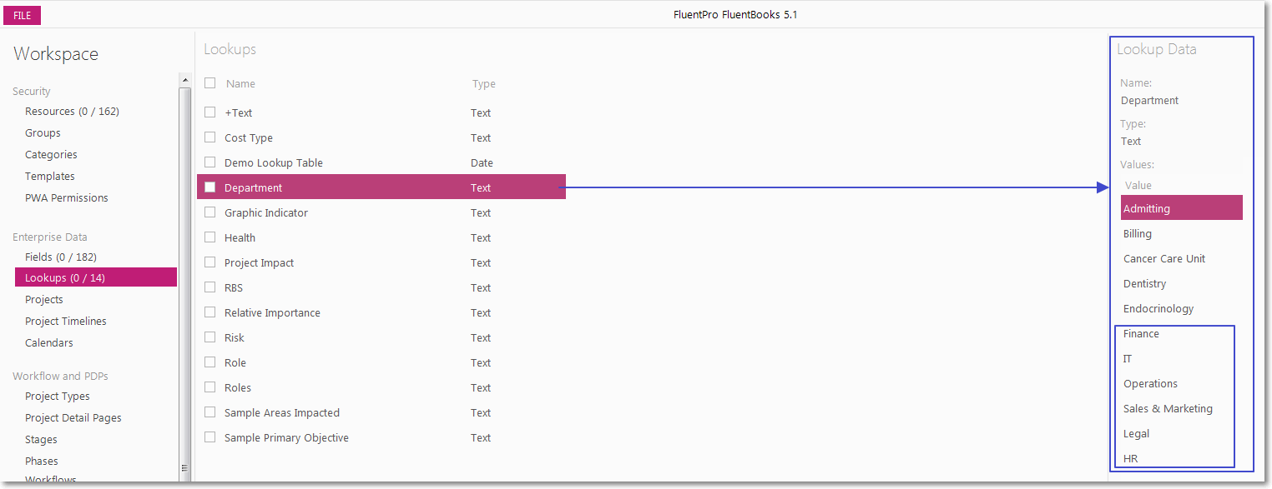Select the Admitting value in Lookup Data
The height and width of the screenshot is (489, 1272).
tap(1182, 208)
